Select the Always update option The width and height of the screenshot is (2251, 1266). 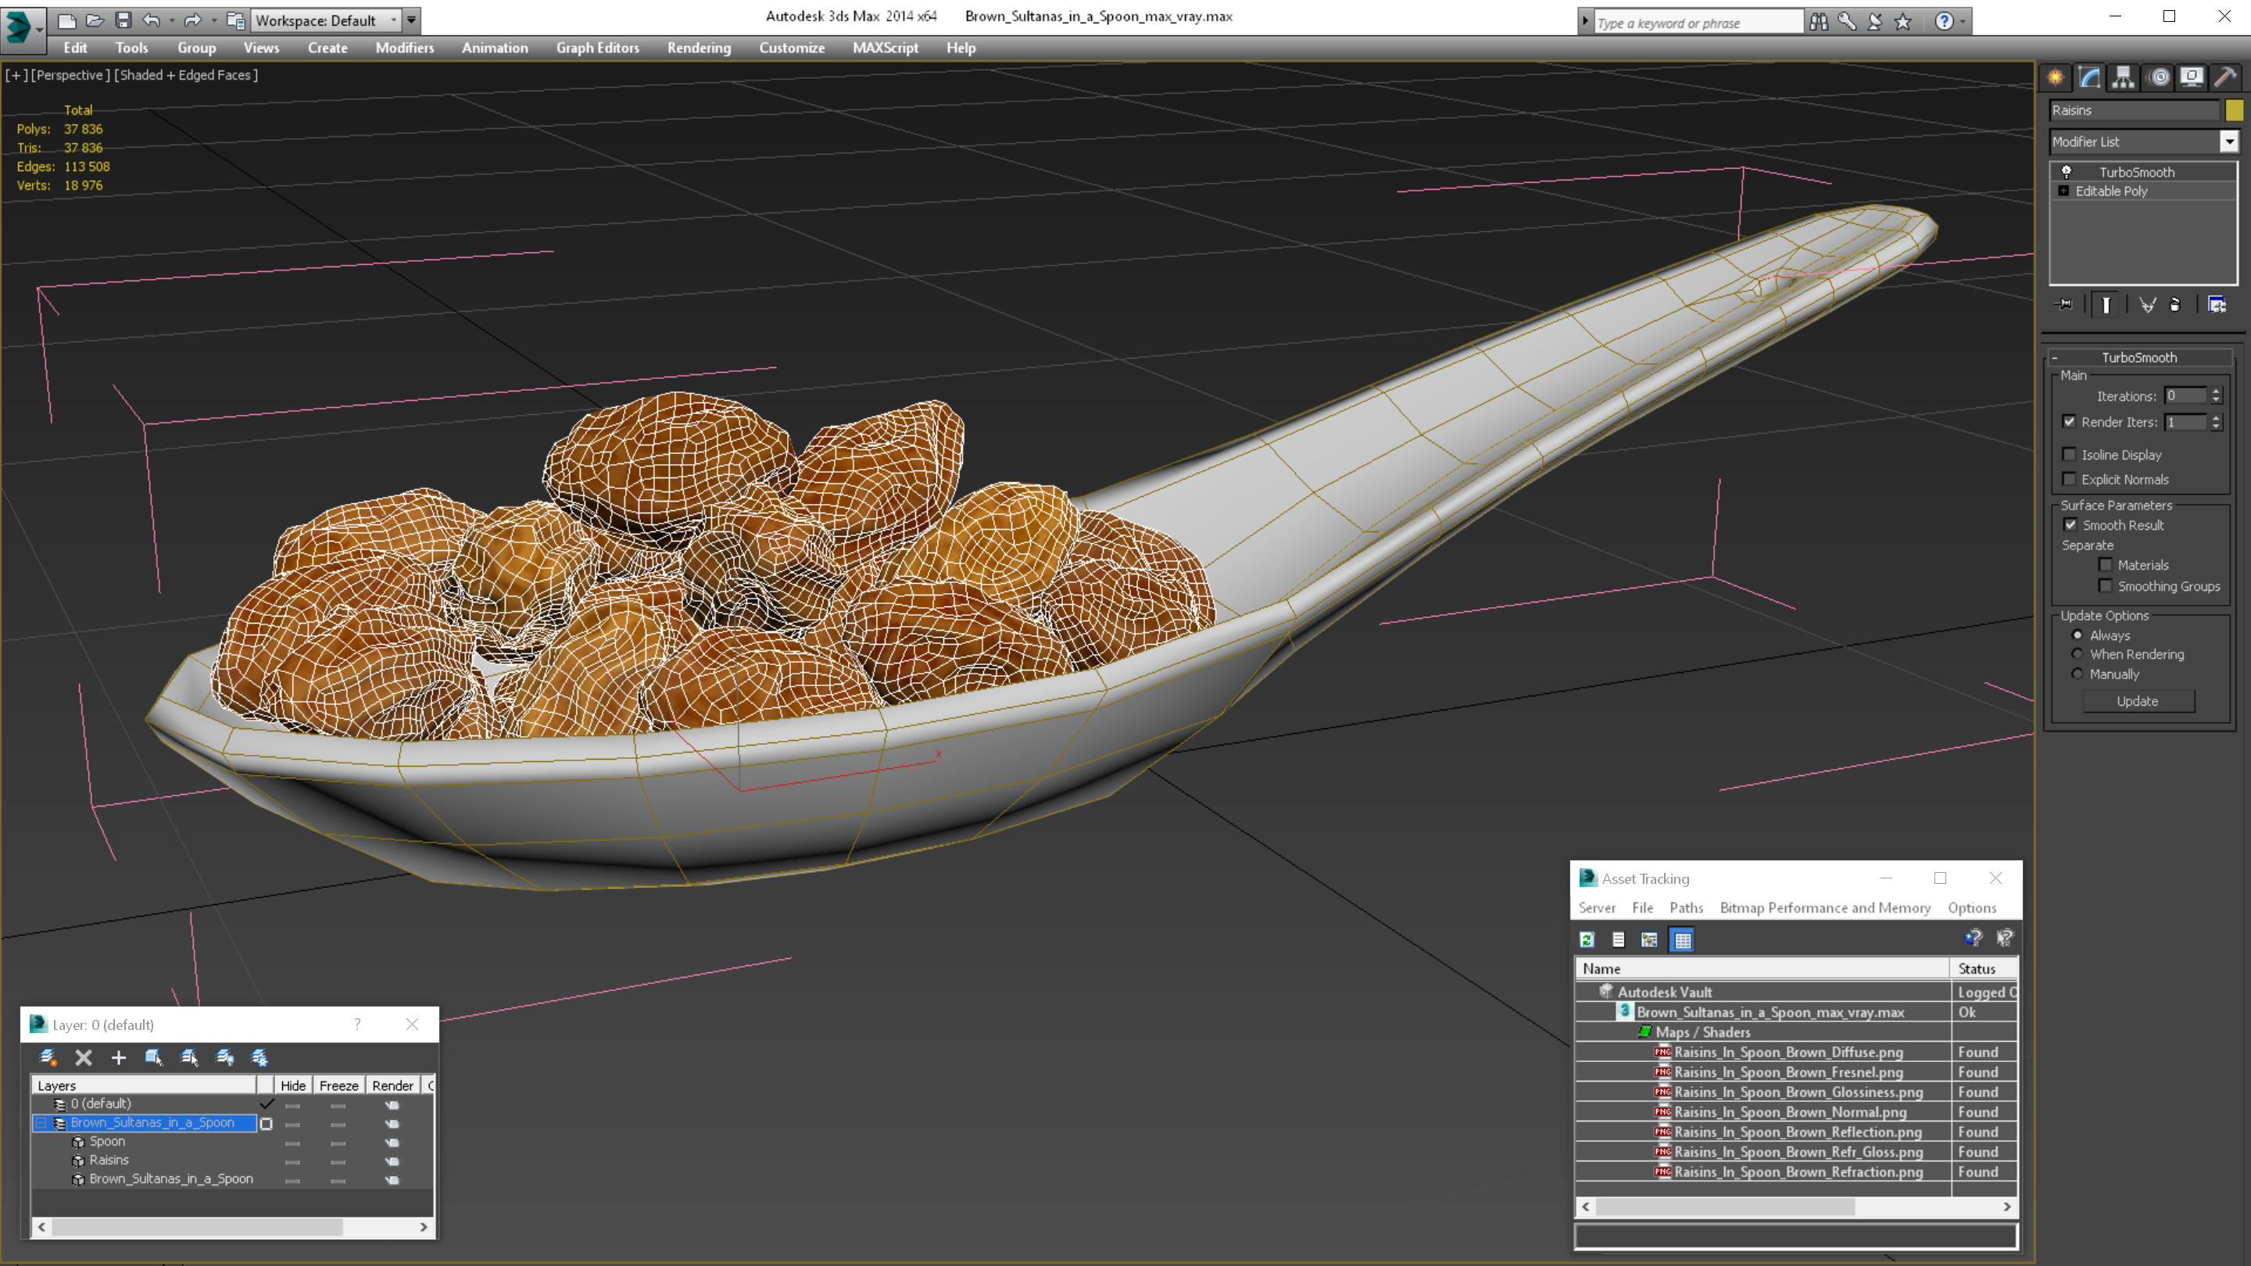(x=2078, y=635)
